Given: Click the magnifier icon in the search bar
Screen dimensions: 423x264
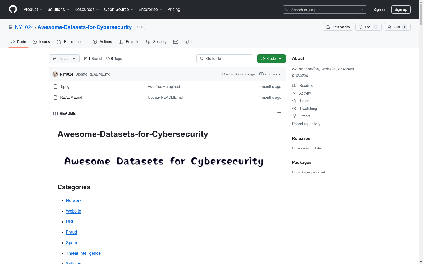Looking at the screenshot, I should 287,10.
